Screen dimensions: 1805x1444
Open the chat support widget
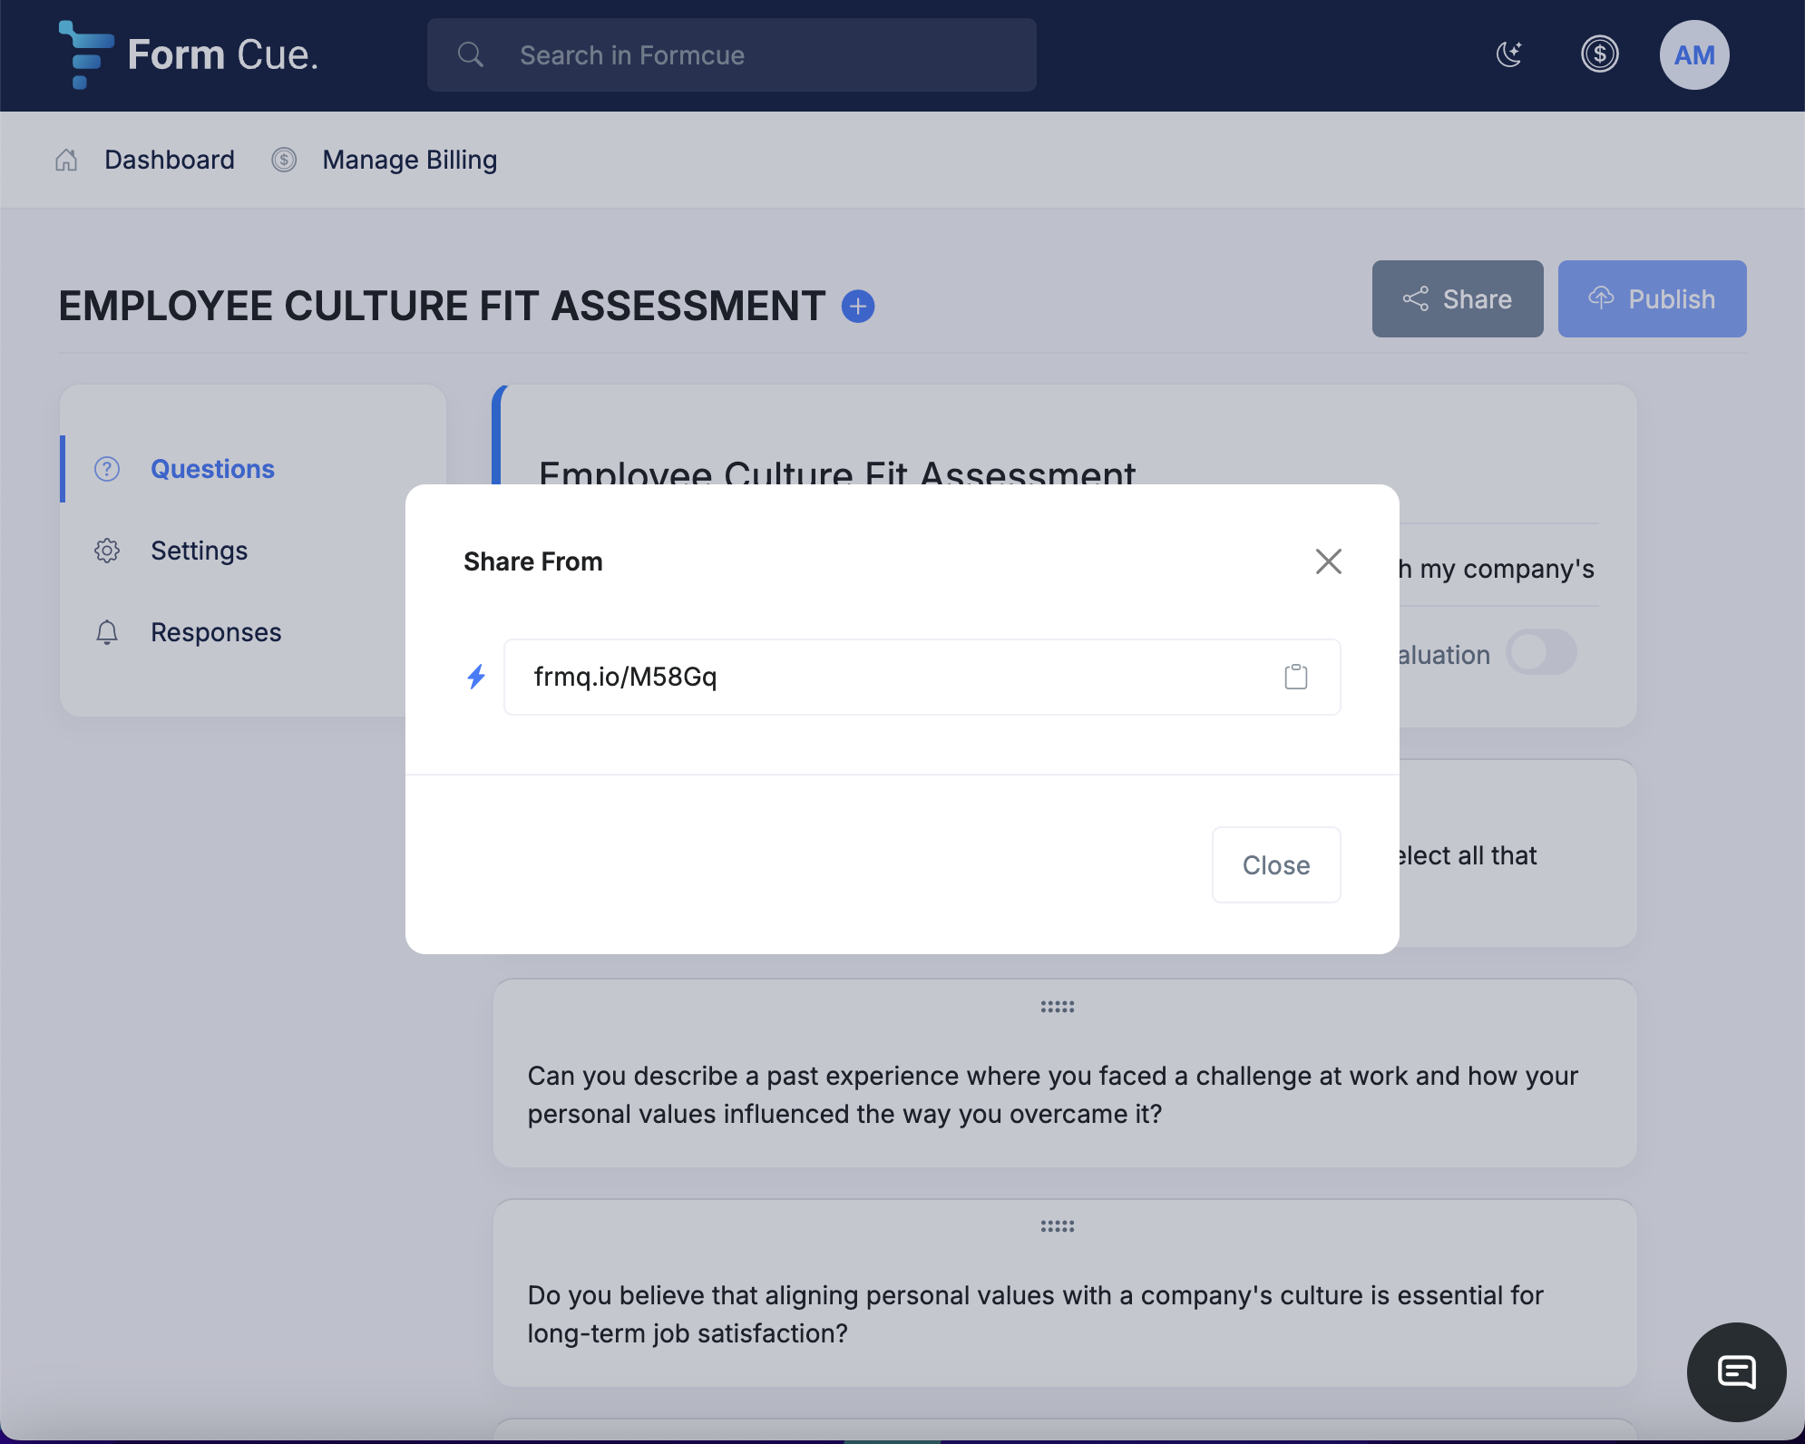1736,1371
